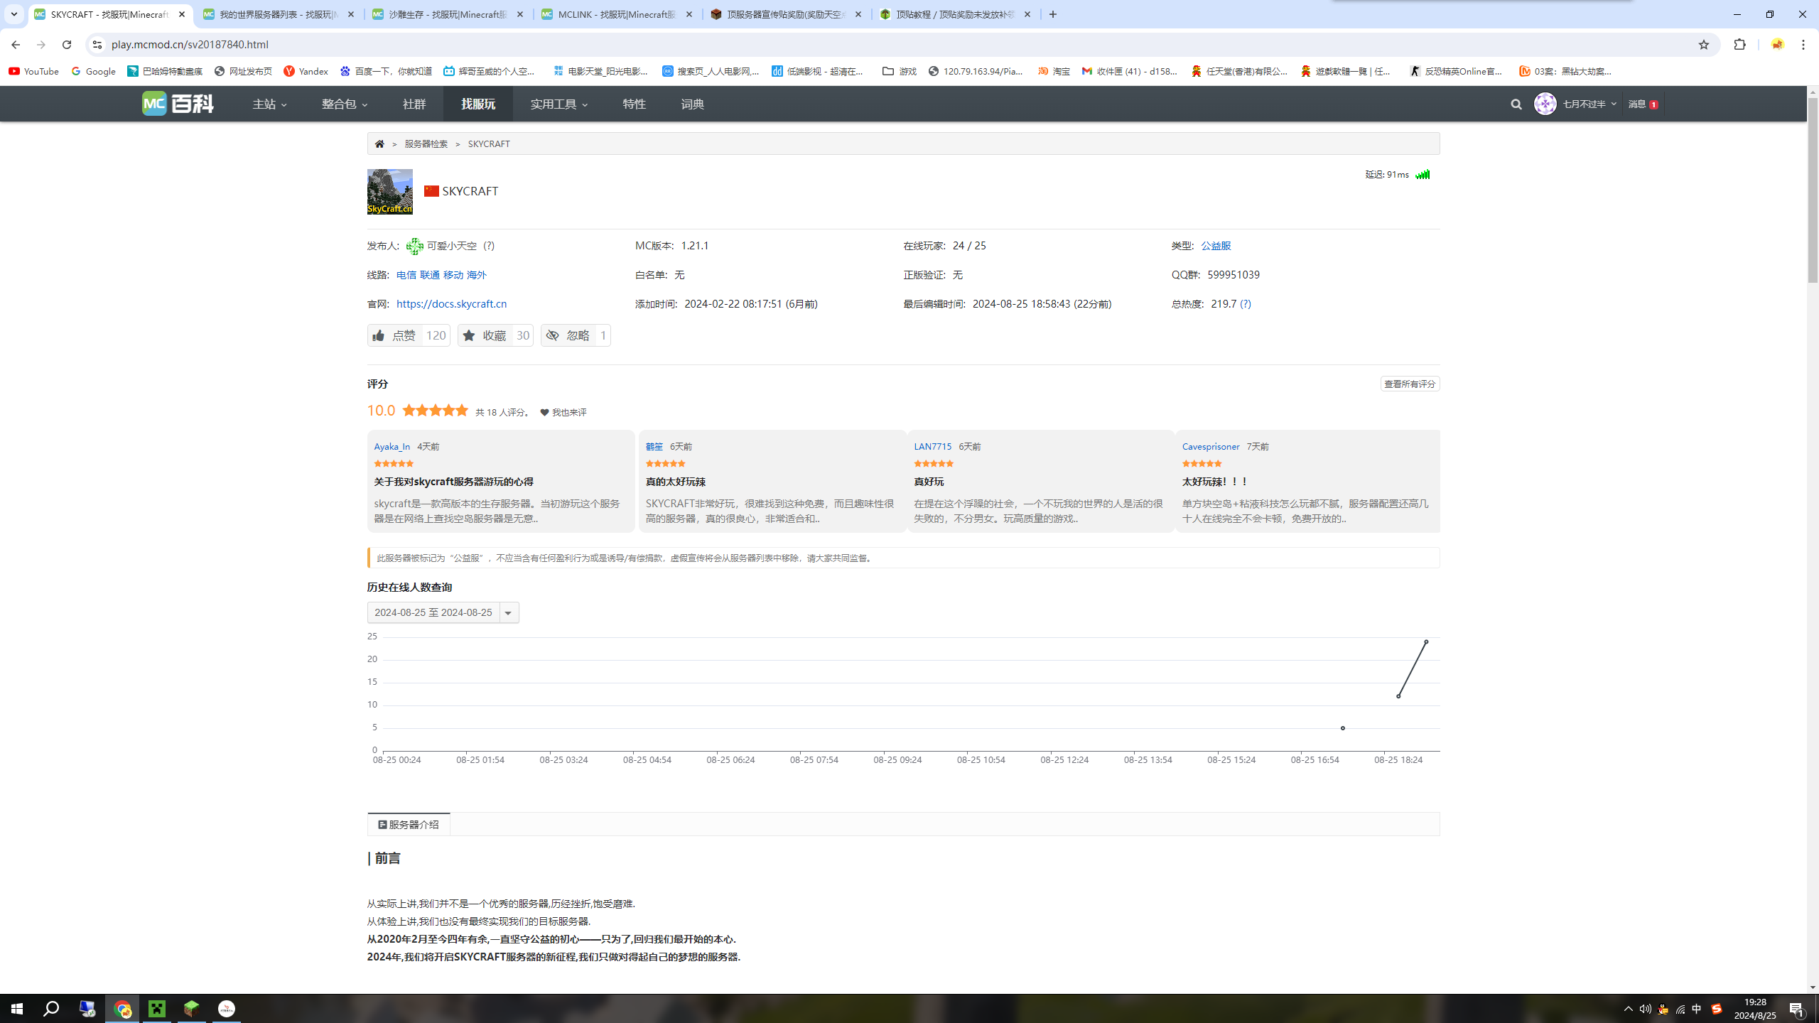Image resolution: width=1819 pixels, height=1023 pixels.
Task: Click the 电信 line tag link
Action: [x=406, y=274]
